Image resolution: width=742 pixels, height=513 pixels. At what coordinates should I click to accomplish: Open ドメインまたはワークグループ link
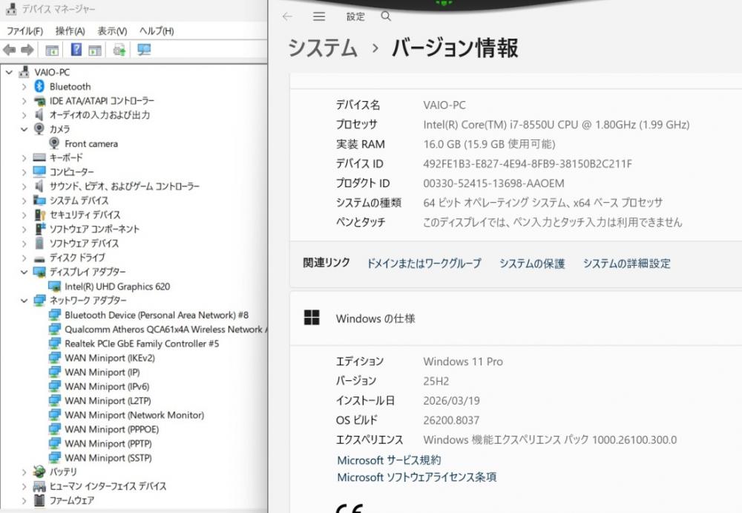[x=424, y=264]
